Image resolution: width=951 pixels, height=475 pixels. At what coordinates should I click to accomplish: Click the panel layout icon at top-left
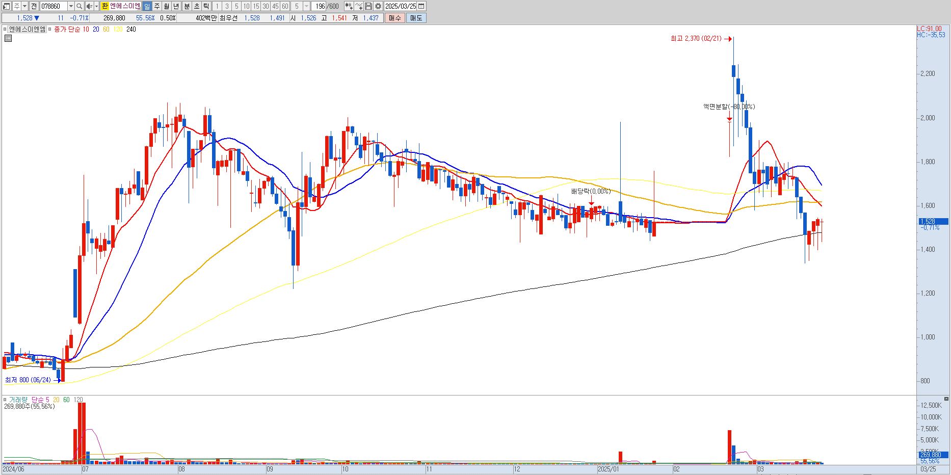(7, 6)
